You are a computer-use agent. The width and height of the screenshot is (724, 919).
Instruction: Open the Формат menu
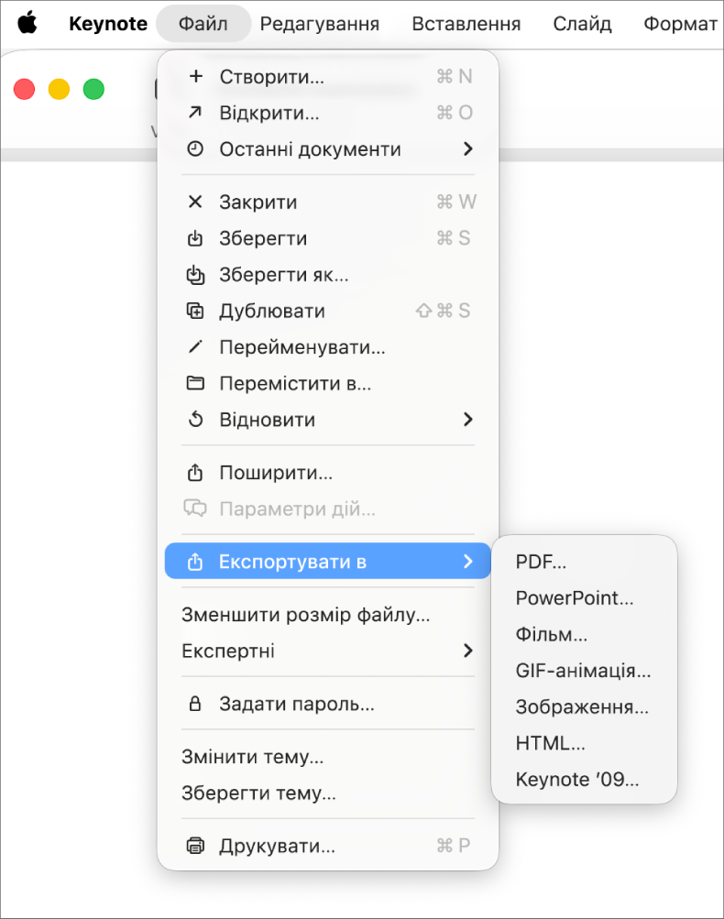(x=681, y=24)
